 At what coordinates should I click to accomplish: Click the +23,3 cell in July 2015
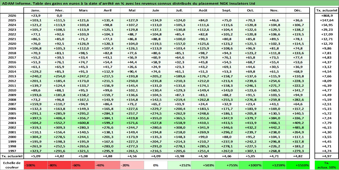179,67
